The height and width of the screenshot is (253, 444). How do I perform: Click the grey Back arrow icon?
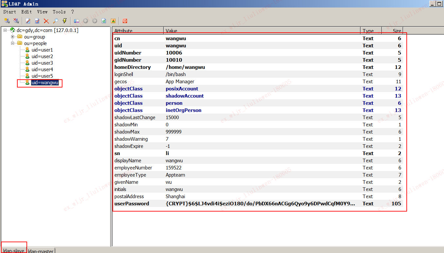pos(86,21)
